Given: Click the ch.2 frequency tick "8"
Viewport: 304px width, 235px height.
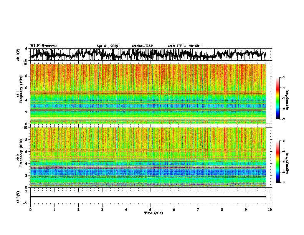Looking at the screenshot, I should pos(26,140).
